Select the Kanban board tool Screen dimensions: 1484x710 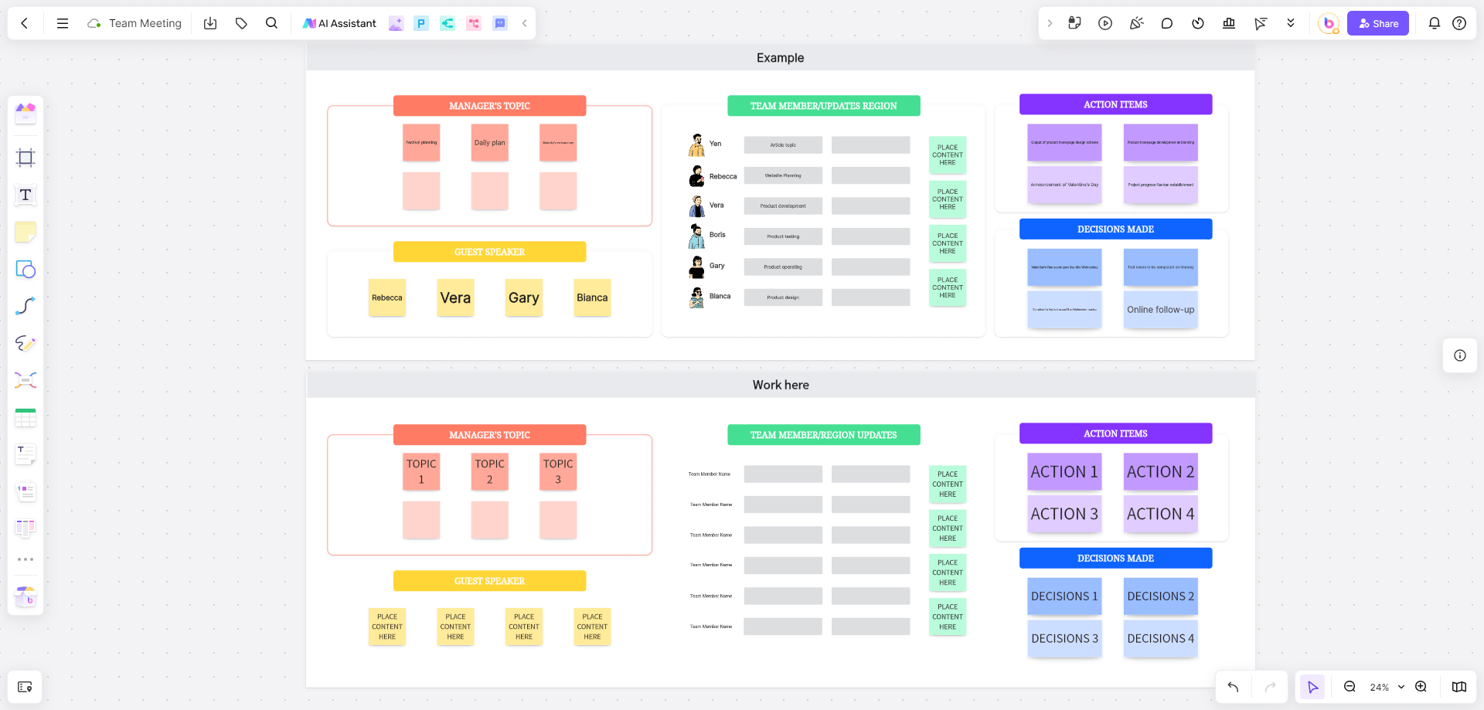[x=26, y=528]
